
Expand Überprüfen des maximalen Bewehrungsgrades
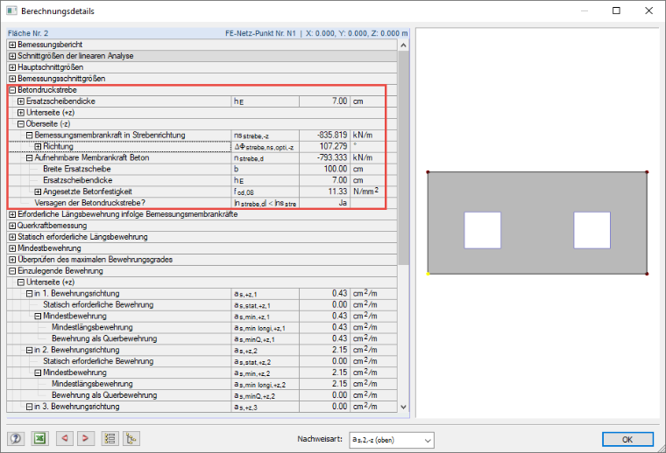click(12, 260)
